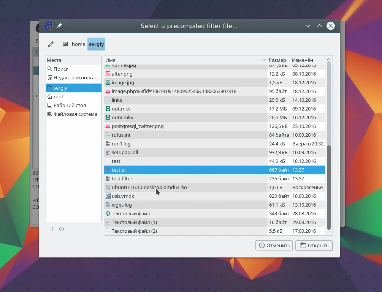Viewport: 382px width, 292px height.
Task: Open the Поиск search place
Action: pos(61,69)
